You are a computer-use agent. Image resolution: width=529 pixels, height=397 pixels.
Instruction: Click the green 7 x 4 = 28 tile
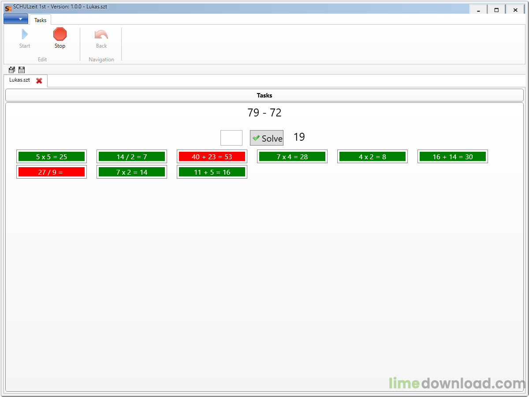[292, 157]
